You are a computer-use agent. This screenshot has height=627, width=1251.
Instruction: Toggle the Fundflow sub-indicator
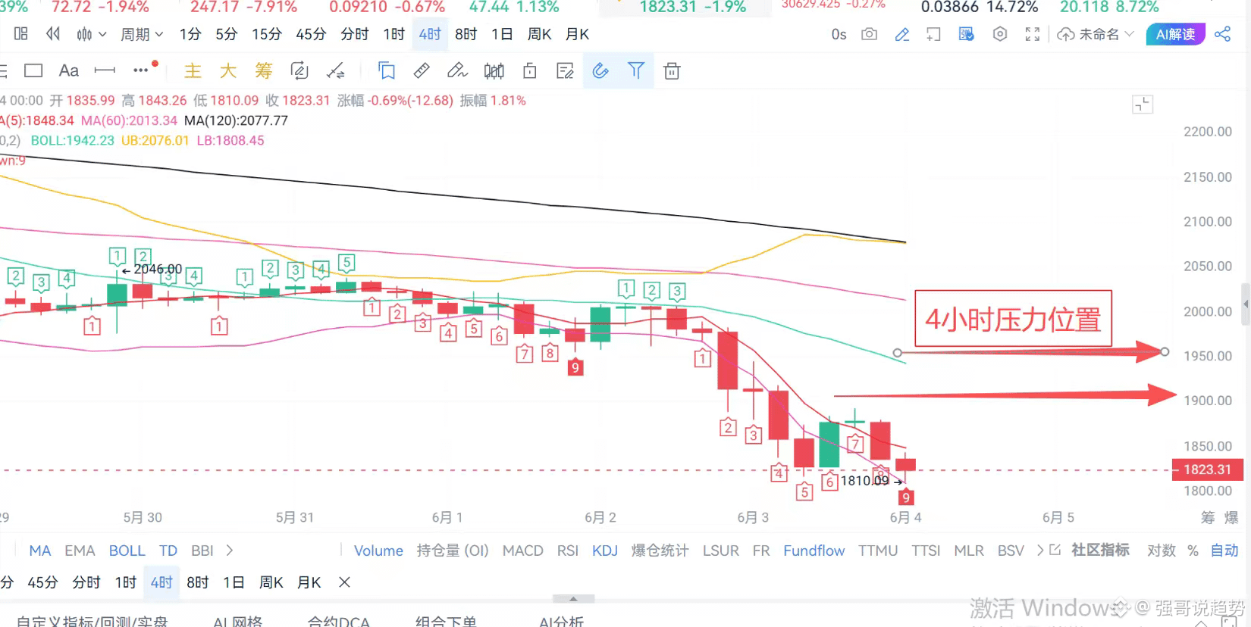pos(814,551)
